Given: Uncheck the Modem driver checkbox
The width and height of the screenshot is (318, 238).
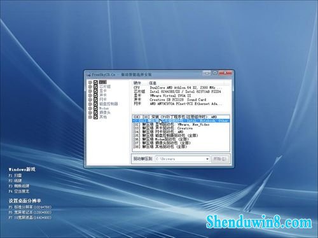Looking at the screenshot, I should 95,108.
